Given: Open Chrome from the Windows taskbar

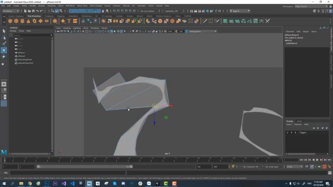Looking at the screenshot, I should pos(30,183).
